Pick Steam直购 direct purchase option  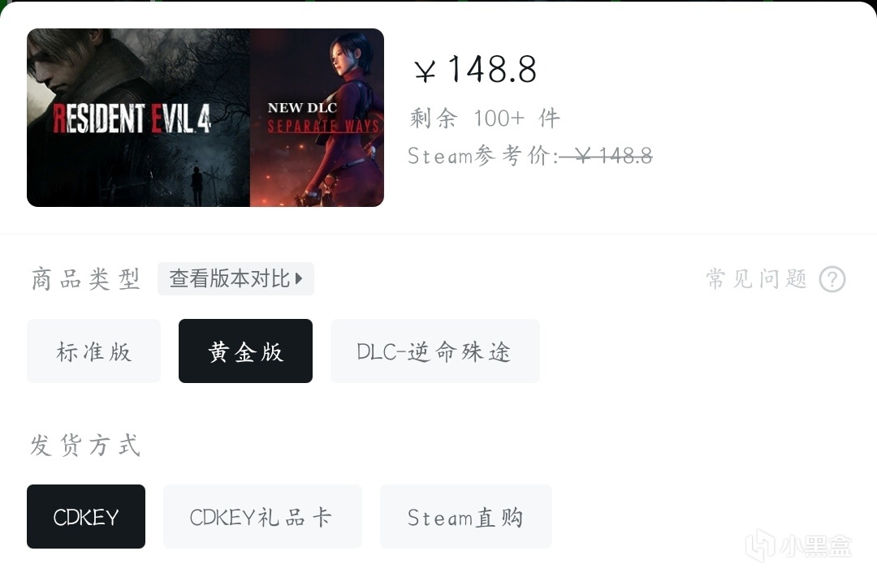[x=466, y=517]
